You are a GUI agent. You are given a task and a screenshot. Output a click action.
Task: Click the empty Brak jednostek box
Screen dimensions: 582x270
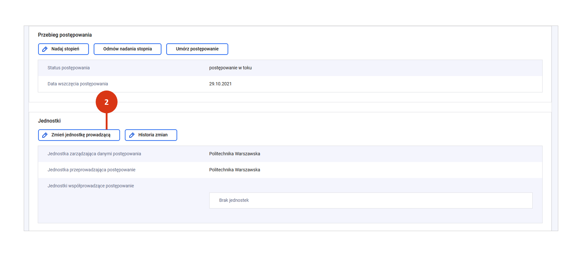point(371,200)
